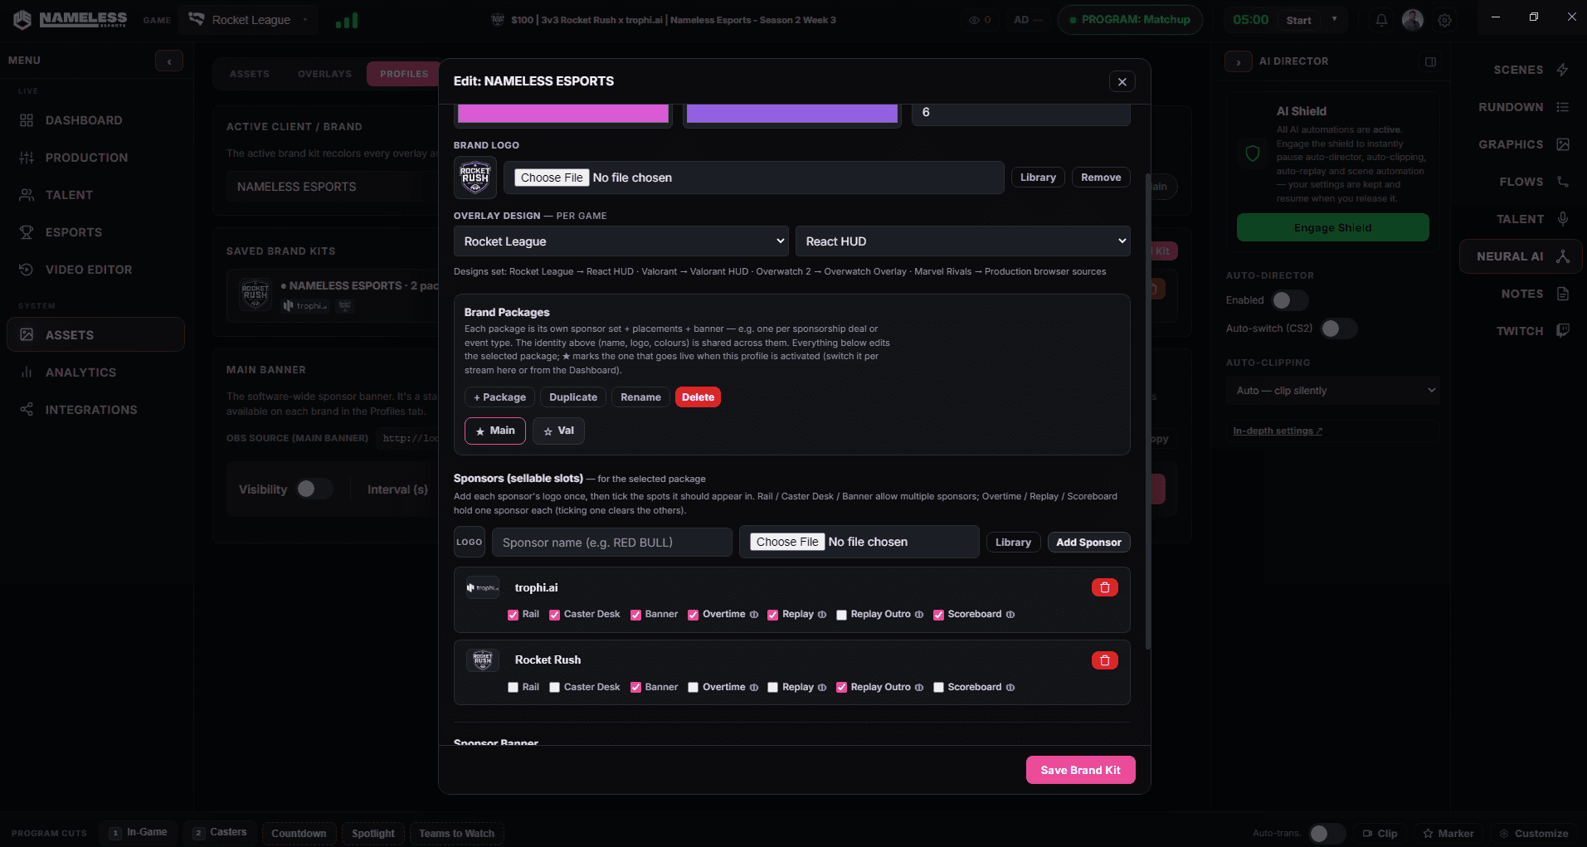Click the dialog's vertical scrollbar
Image resolution: width=1587 pixels, height=847 pixels.
click(1148, 411)
